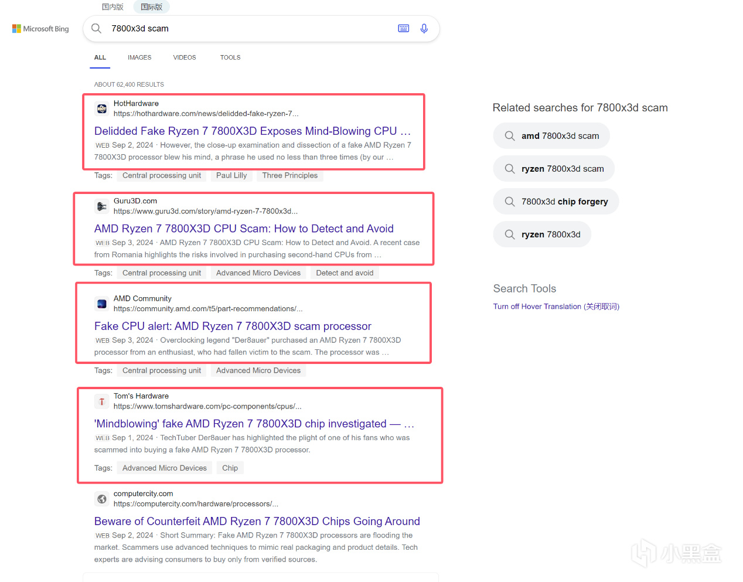Viewport: 743px width, 582px height.
Task: Select related search 'ryzen 7800x3d'
Action: [x=542, y=234]
